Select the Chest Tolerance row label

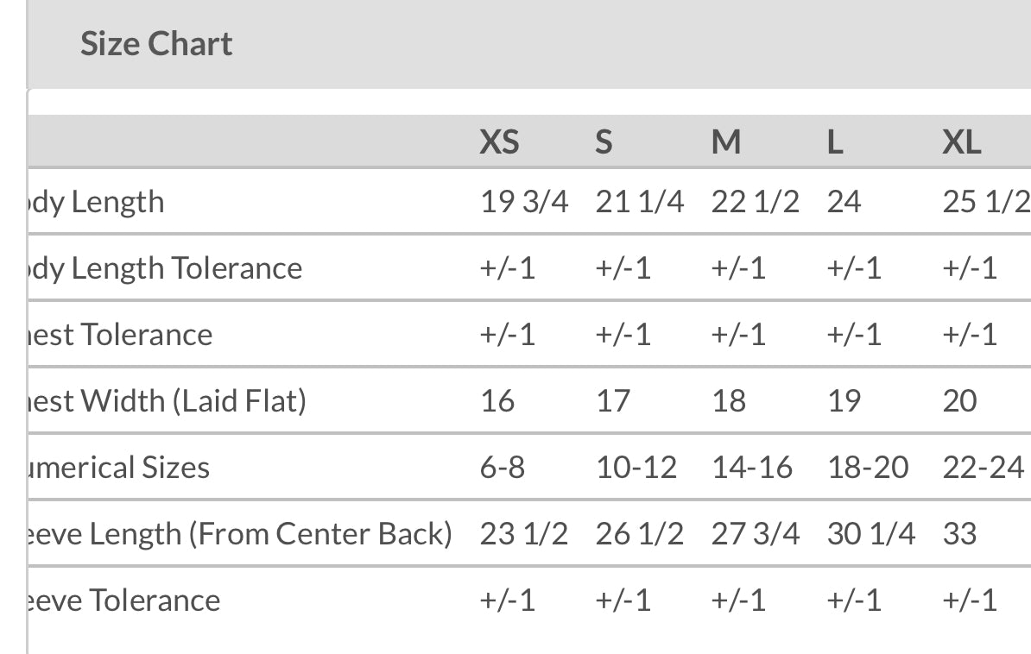(121, 335)
